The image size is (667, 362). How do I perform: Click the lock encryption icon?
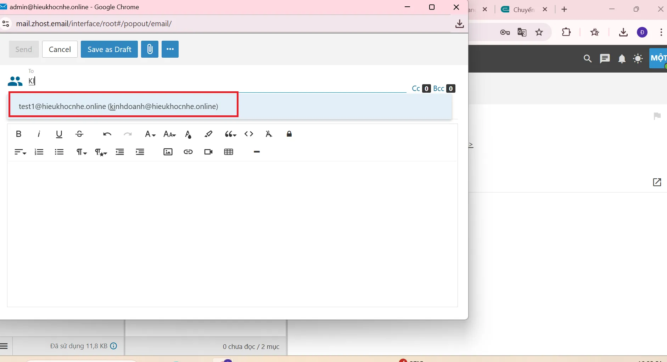[289, 134]
